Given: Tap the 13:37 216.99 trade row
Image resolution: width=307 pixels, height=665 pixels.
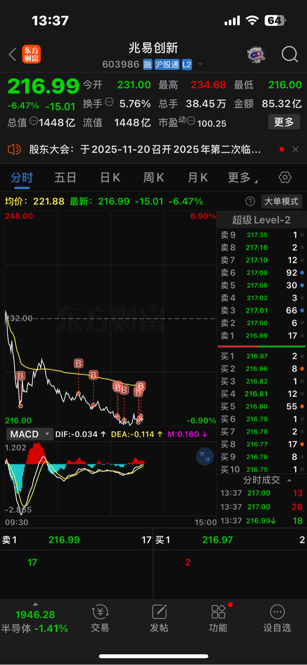Looking at the screenshot, I should point(262,521).
